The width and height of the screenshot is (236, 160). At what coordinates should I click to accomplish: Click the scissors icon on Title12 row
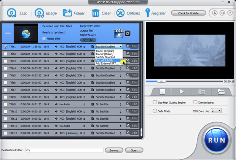(128, 125)
